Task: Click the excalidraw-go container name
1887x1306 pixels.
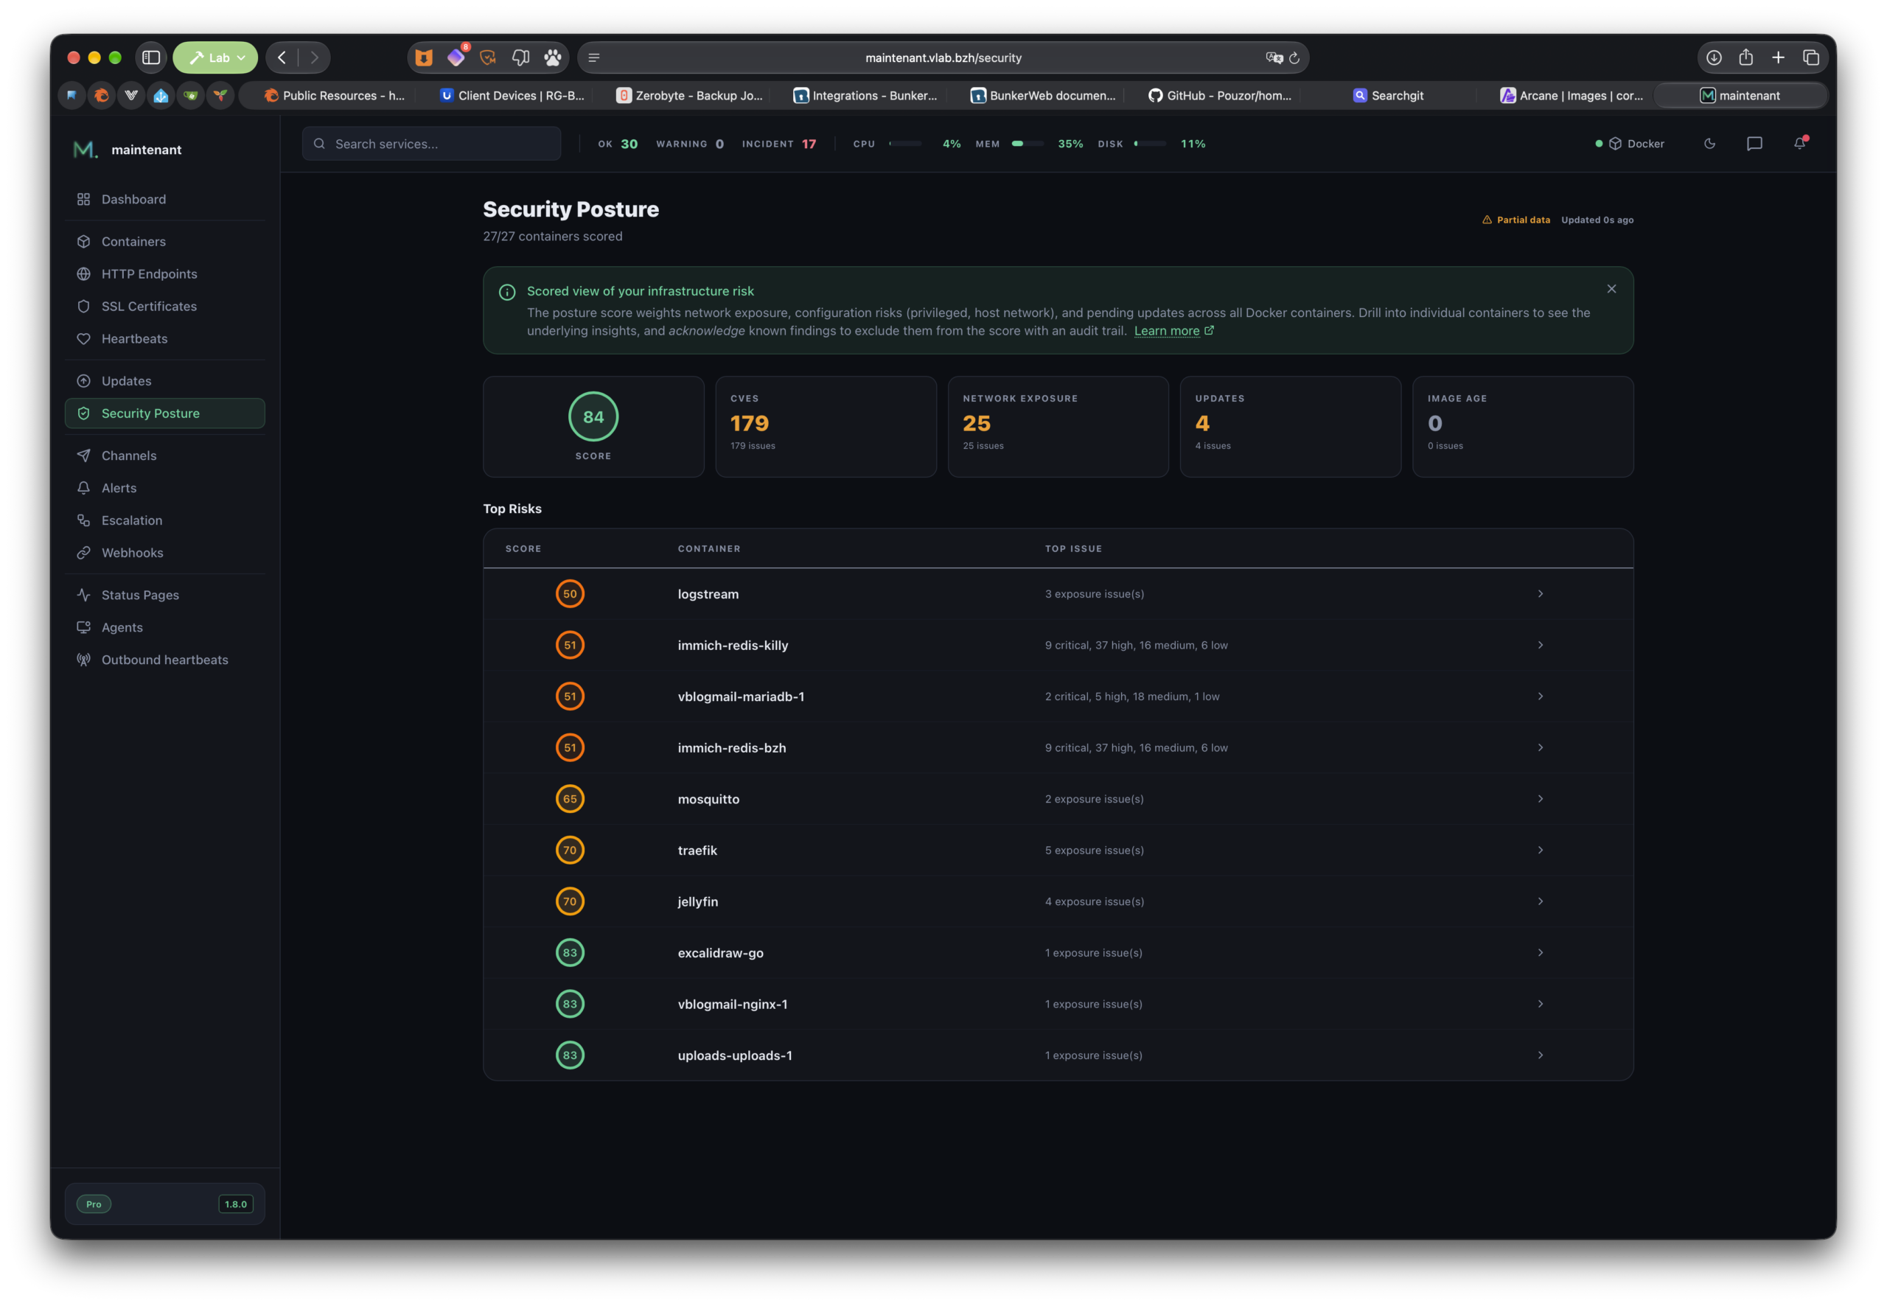Action: click(x=720, y=952)
